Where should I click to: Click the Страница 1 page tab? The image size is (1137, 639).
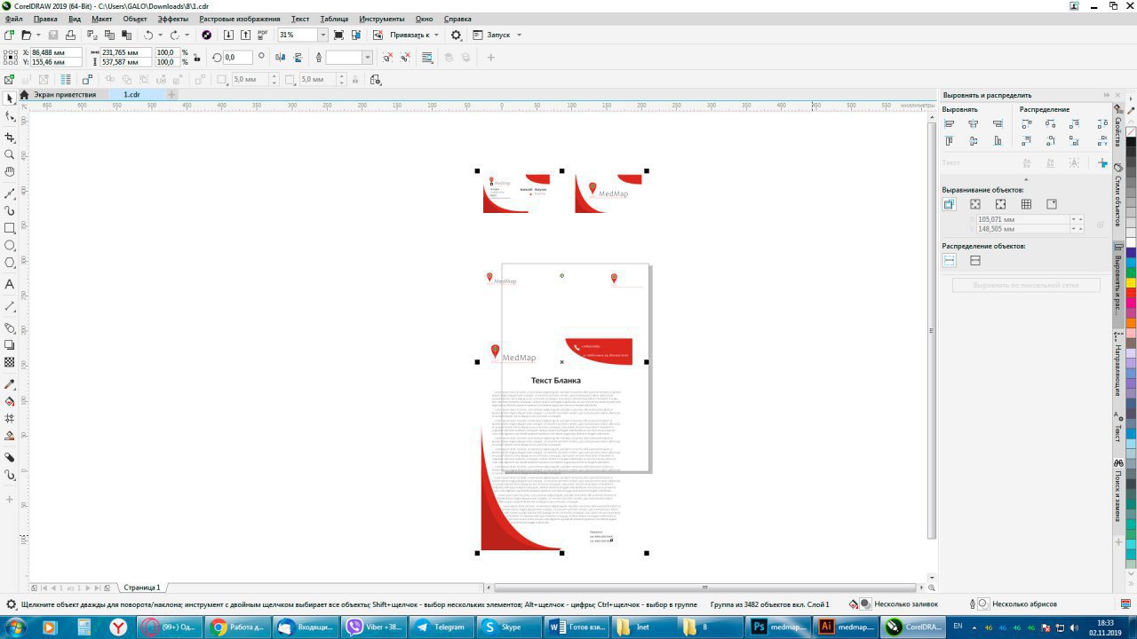(x=141, y=588)
